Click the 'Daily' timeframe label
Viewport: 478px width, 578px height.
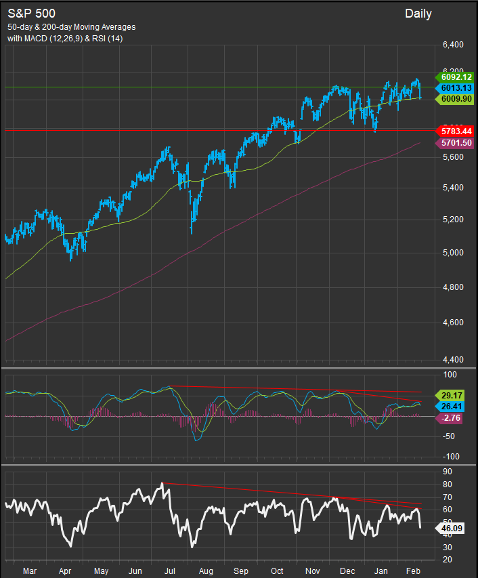coord(418,14)
